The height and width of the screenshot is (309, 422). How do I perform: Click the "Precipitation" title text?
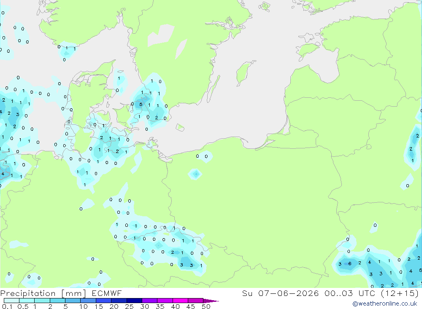coord(28,293)
